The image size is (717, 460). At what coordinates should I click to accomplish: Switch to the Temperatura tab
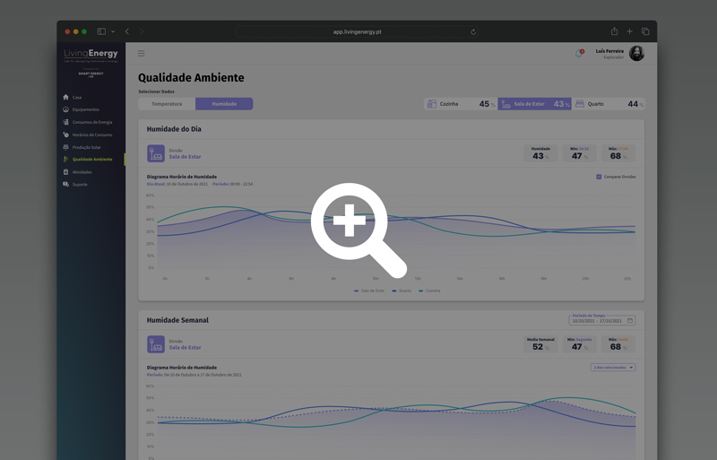[x=167, y=104]
